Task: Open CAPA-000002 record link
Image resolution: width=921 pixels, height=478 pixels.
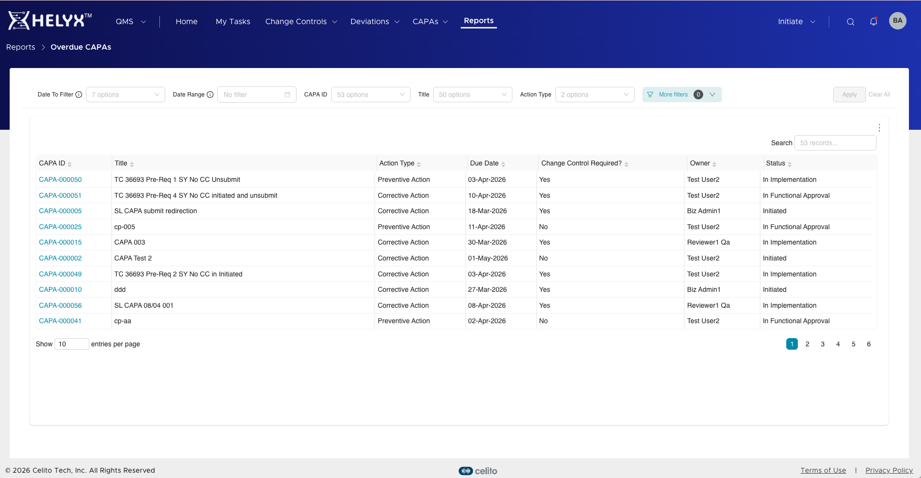Action: click(x=60, y=258)
